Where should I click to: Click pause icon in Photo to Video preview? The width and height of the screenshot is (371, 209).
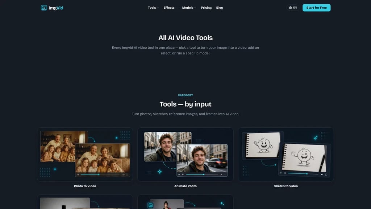click(78, 175)
